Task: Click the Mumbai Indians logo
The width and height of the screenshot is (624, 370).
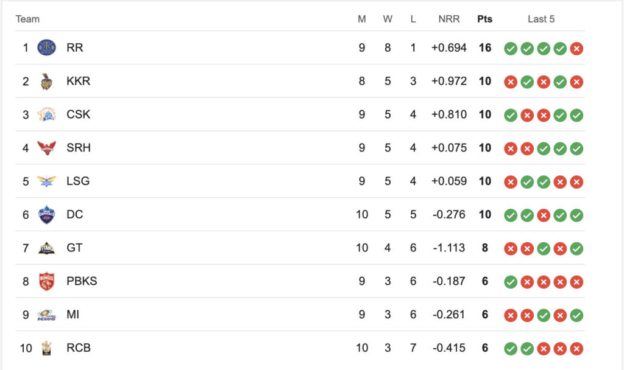Action: pos(46,315)
